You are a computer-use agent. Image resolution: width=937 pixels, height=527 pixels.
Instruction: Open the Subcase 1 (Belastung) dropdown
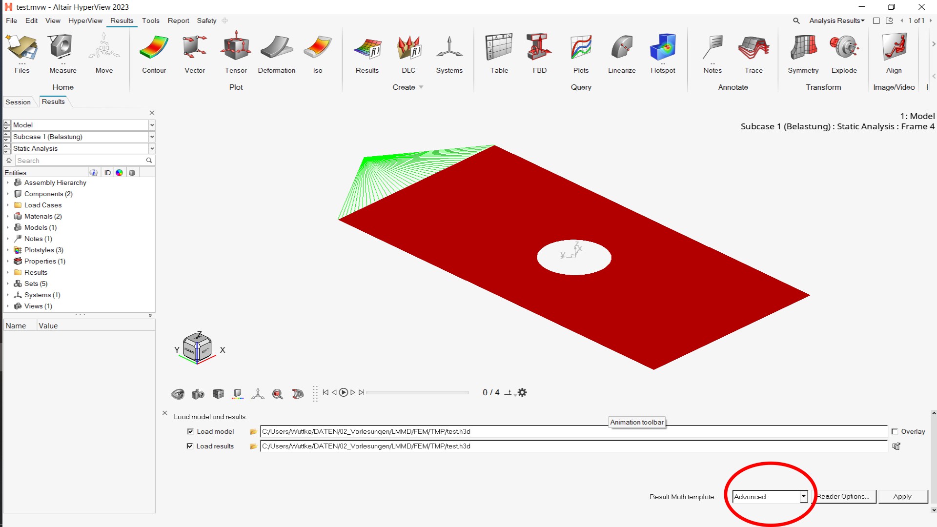[x=152, y=137]
